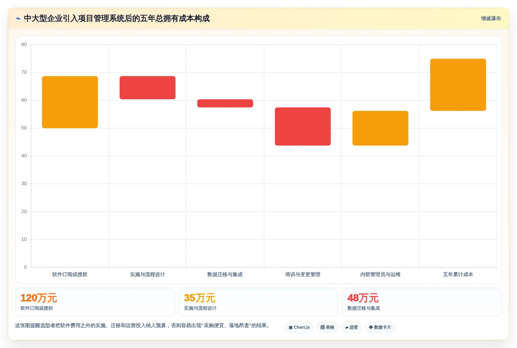
Task: Click the orange 内部管理员与运维 bar
Action: pyautogui.click(x=380, y=128)
